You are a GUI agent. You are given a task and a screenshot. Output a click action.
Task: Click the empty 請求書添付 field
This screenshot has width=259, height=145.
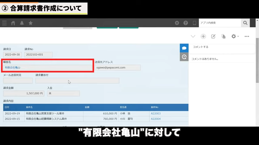(77, 80)
